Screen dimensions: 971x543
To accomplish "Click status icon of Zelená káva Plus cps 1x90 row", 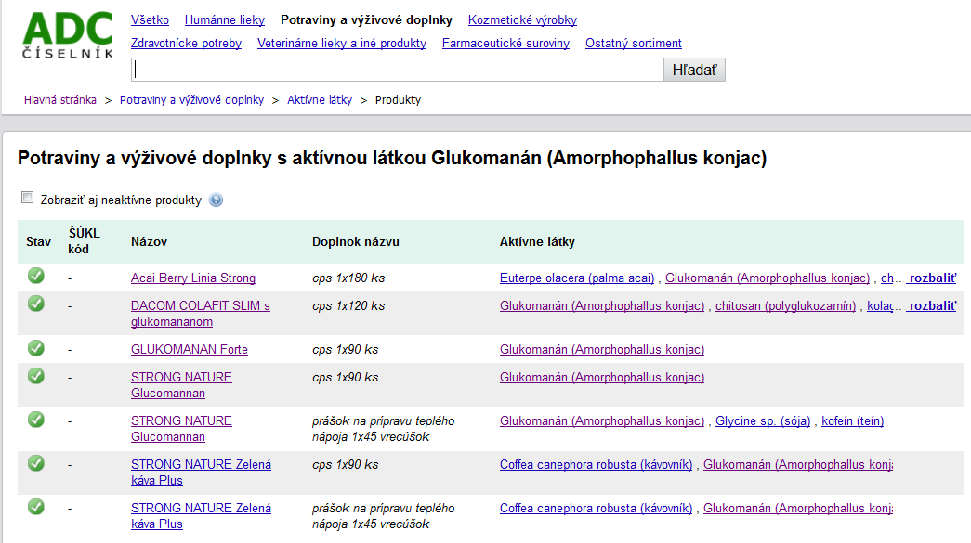I will (36, 462).
